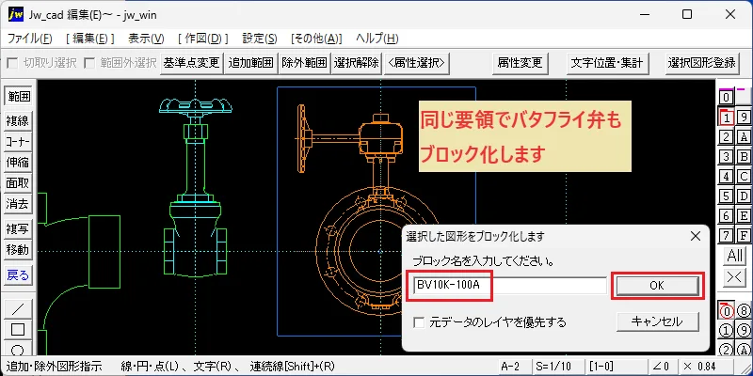Check 元データのレイヤを優先する option
The image size is (753, 376).
(x=419, y=322)
